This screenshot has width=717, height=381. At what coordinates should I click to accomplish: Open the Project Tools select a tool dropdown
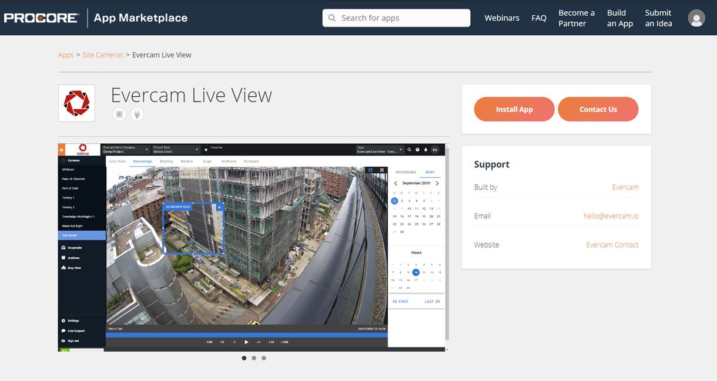click(176, 150)
